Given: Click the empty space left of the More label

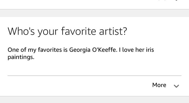Looking at the screenshot, I should (x=80, y=85).
